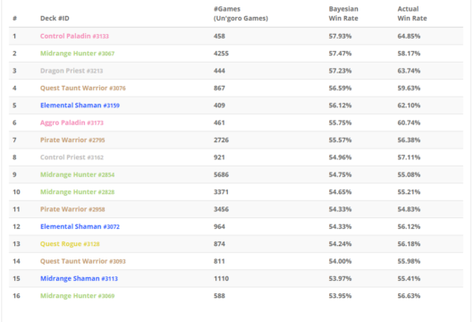Click the # rank column header
473x322 pixels.
coord(14,19)
